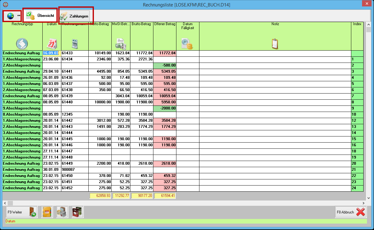Image resolution: width=374 pixels, height=230 pixels.
Task: Click the vertical scrollbar up arrow
Action: click(x=368, y=24)
